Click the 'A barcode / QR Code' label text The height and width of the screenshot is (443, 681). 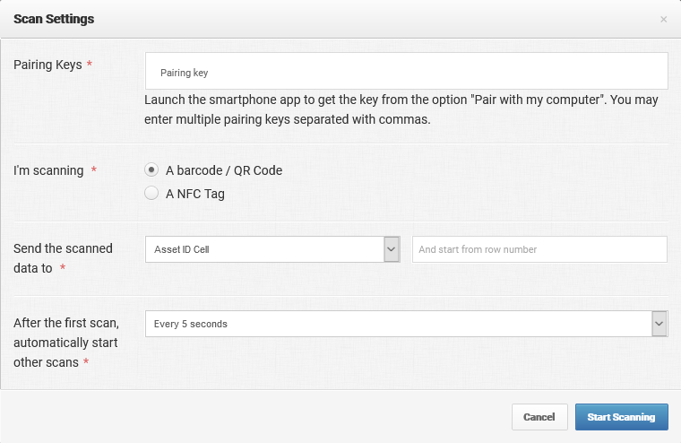pos(224,170)
